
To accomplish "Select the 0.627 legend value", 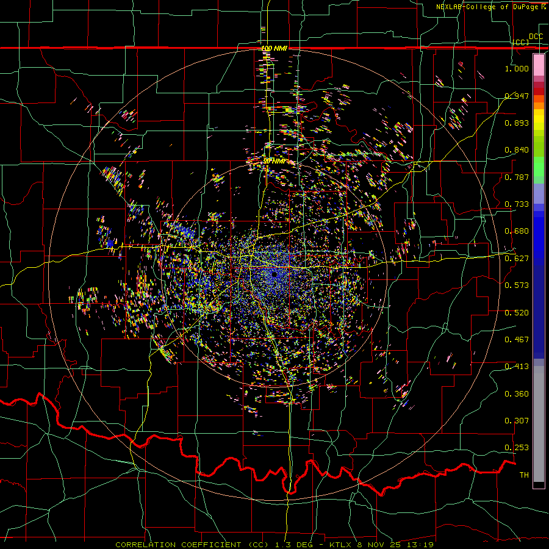I will pos(517,259).
